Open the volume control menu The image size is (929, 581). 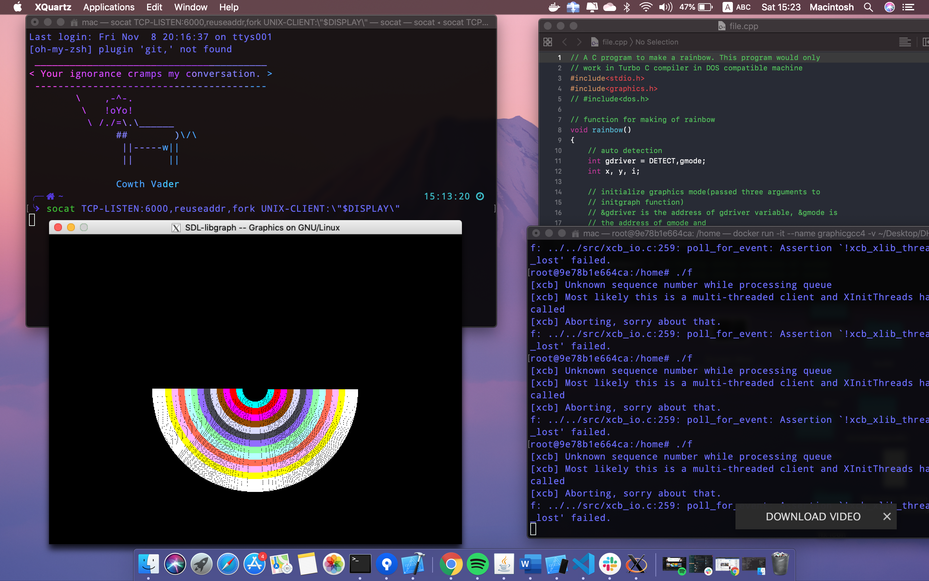665,7
